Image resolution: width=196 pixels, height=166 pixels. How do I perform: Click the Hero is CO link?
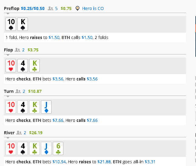coord(93,8)
